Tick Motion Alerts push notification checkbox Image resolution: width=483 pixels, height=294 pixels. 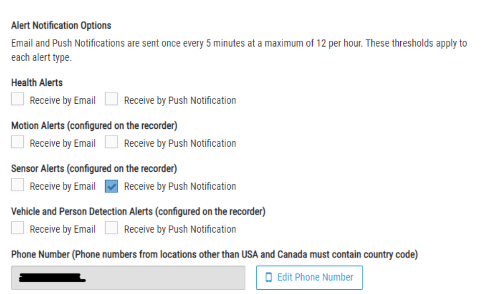[x=111, y=142]
